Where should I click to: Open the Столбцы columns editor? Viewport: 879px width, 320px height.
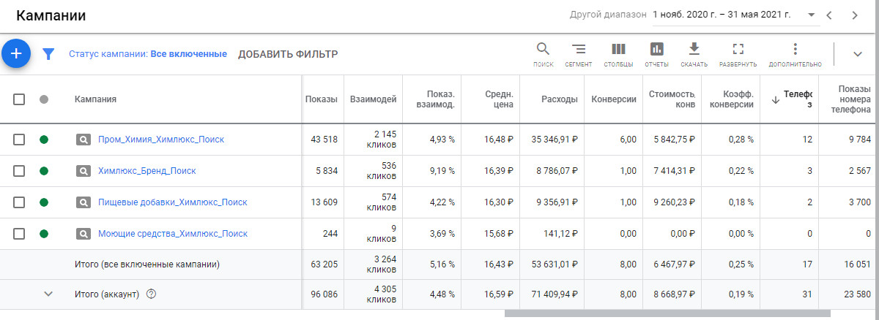coord(618,50)
